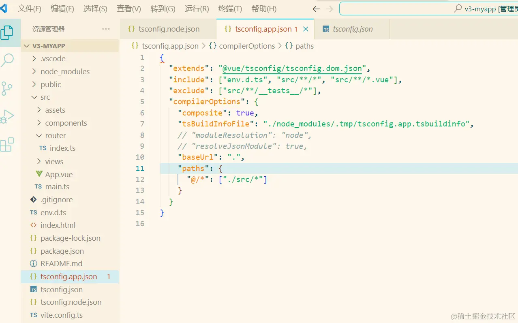Open main.ts file
Image resolution: width=518 pixels, height=323 pixels.
click(x=70, y=186)
